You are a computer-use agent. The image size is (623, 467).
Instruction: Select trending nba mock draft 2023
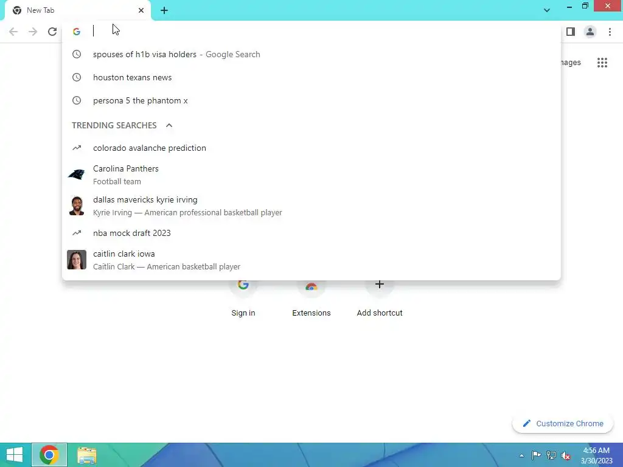click(x=311, y=233)
